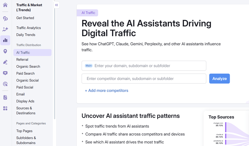Viewport: 249px width, 146px height.
Task: Click the claude.ai bar in Top Sources
Action: tap(226, 136)
